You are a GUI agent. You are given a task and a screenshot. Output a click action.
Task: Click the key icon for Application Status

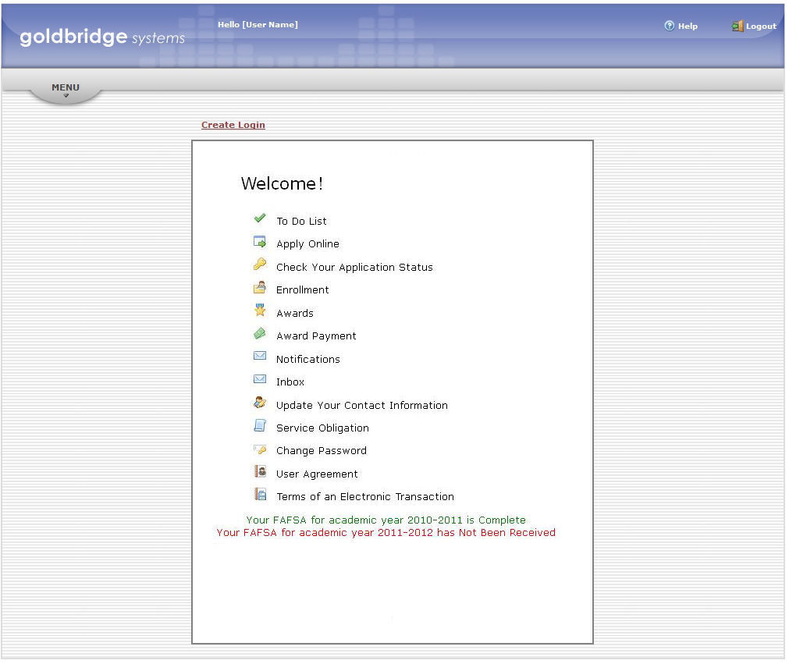pyautogui.click(x=260, y=264)
